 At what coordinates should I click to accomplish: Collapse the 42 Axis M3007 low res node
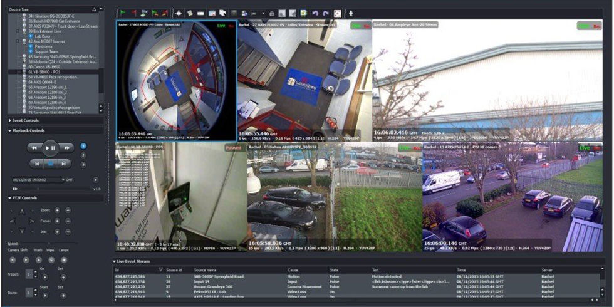tap(18, 41)
